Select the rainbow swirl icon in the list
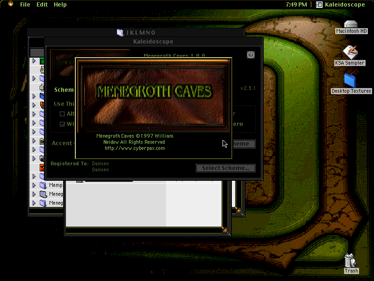This screenshot has width=374, height=281. 42,70
